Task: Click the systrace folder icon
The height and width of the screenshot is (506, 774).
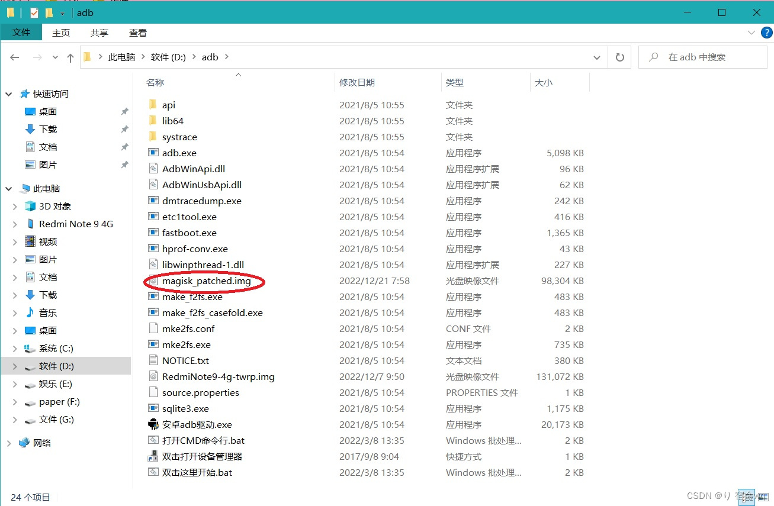Action: (153, 137)
